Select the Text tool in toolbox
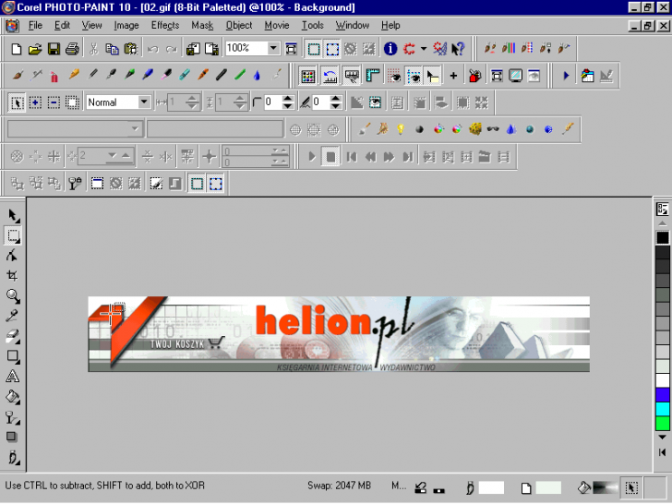 (13, 377)
